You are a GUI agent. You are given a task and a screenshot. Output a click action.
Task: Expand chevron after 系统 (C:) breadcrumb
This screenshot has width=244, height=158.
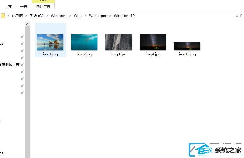pyautogui.click(x=47, y=16)
